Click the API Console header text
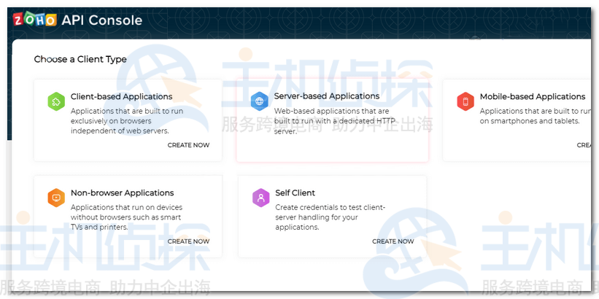The height and width of the screenshot is (299, 599). click(x=102, y=20)
